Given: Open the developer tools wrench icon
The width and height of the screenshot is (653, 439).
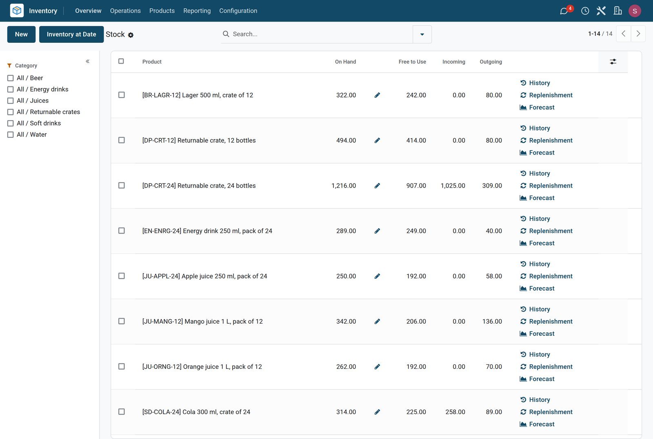Looking at the screenshot, I should tap(601, 11).
